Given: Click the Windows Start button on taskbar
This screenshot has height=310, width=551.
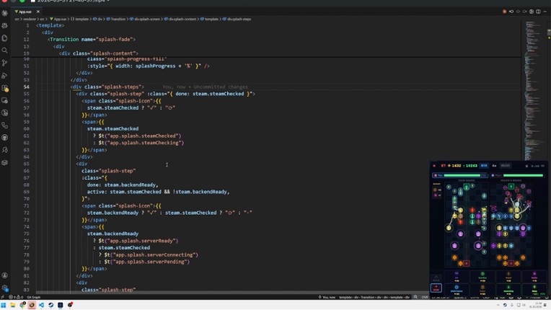Looking at the screenshot, I should pyautogui.click(x=4, y=305).
